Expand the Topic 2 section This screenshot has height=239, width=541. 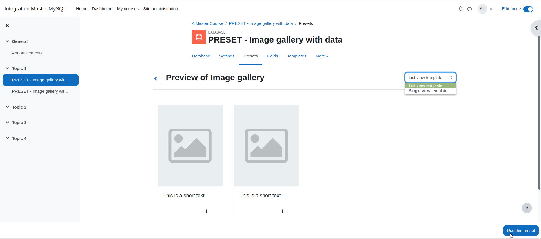pos(8,107)
